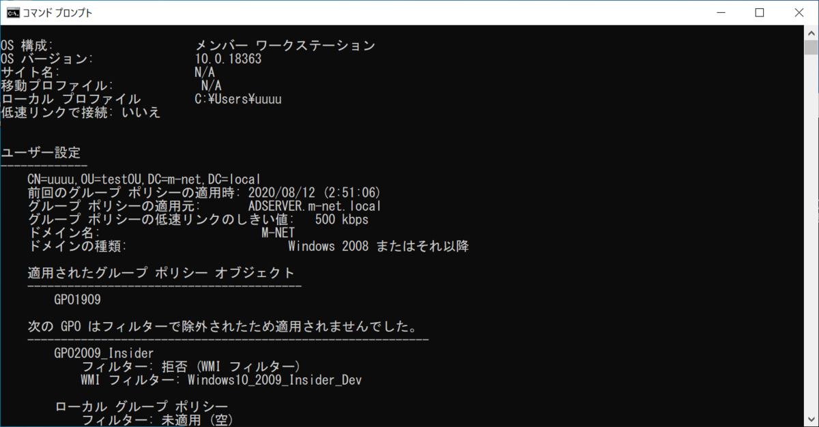Screen dimensions: 819x427
Task: Click the line 次の GPO はフィルターで除外された
Action: click(x=222, y=326)
